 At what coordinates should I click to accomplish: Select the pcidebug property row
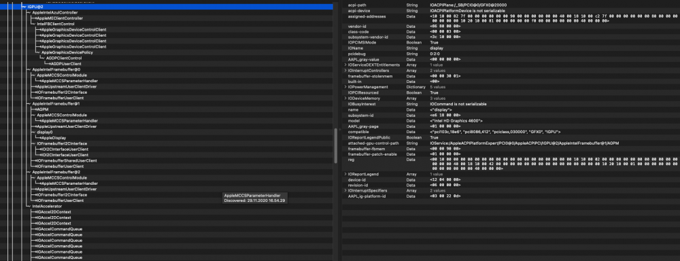[511, 54]
